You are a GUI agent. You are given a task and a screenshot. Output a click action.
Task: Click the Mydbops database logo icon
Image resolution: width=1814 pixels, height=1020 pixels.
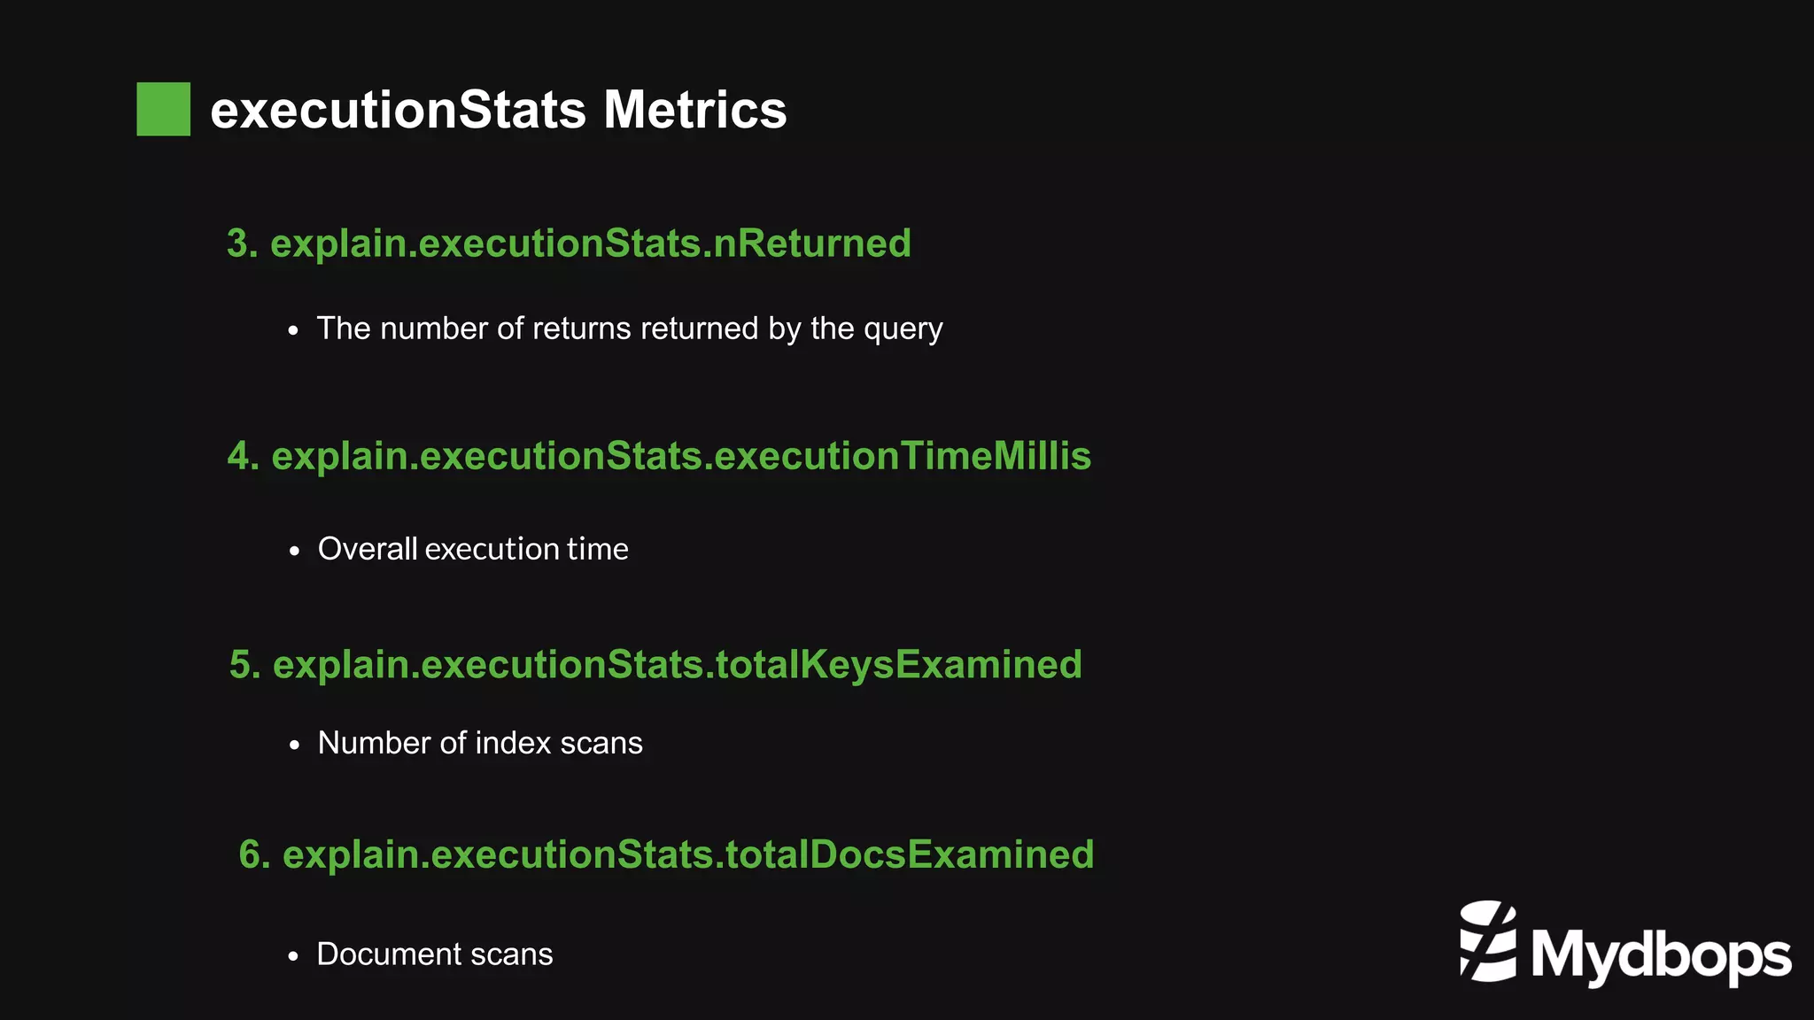point(1488,941)
